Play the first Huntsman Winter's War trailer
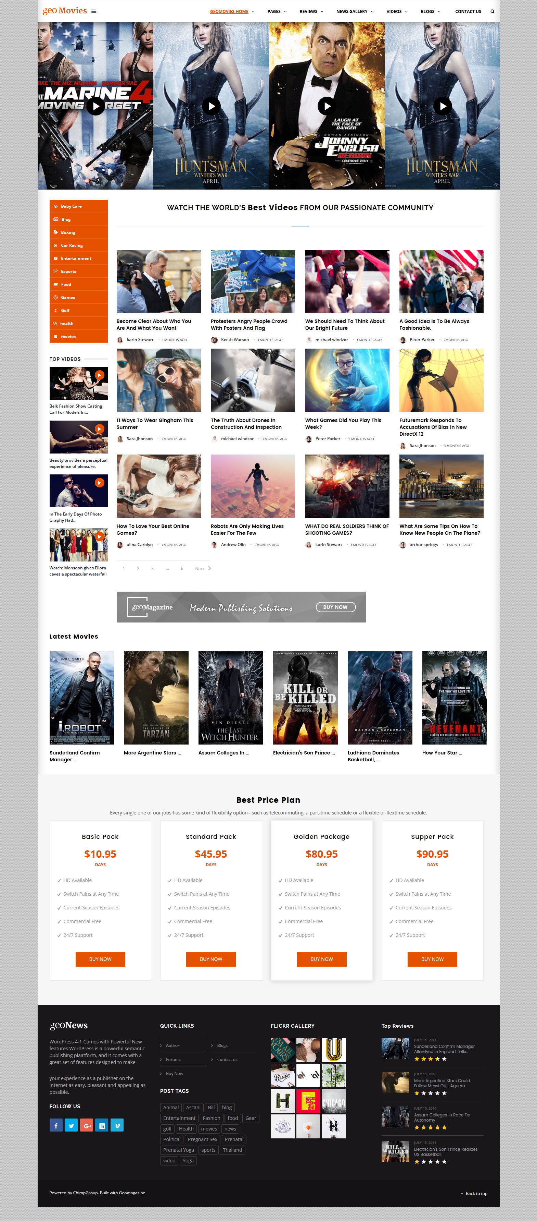The height and width of the screenshot is (1221, 537). 211,106
